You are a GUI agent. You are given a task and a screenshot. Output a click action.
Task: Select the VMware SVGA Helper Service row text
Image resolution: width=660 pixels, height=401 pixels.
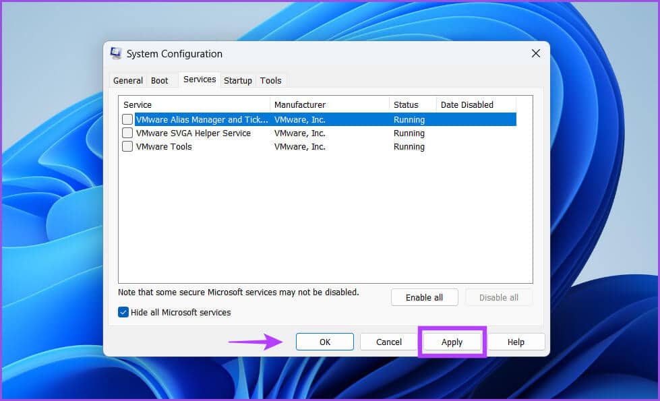(193, 133)
